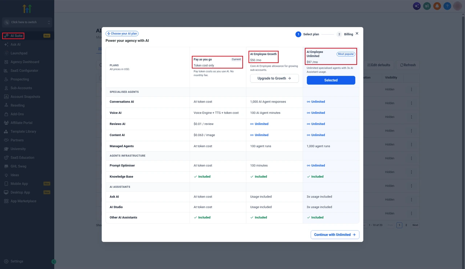Collapse the sidebar with the green arrow

click(54, 261)
